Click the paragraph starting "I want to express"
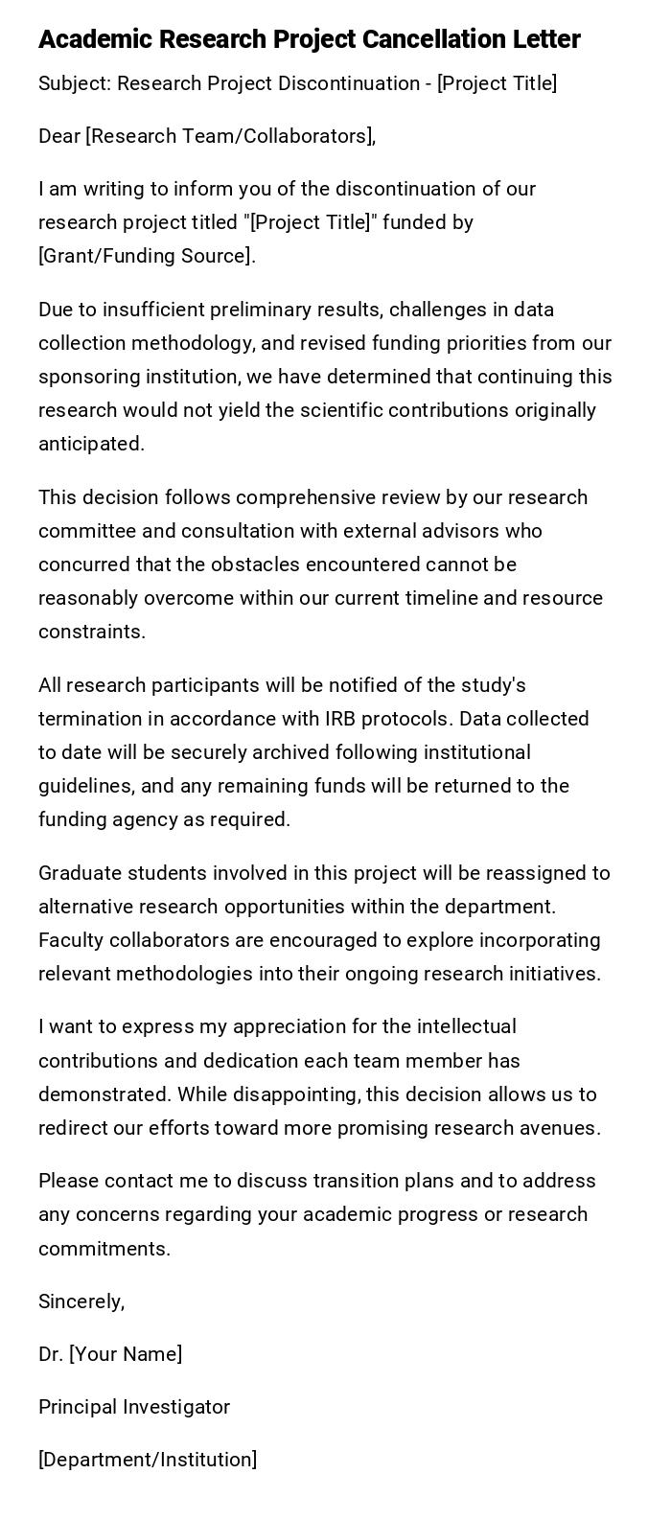Image resolution: width=671 pixels, height=1520 pixels. 319,1077
